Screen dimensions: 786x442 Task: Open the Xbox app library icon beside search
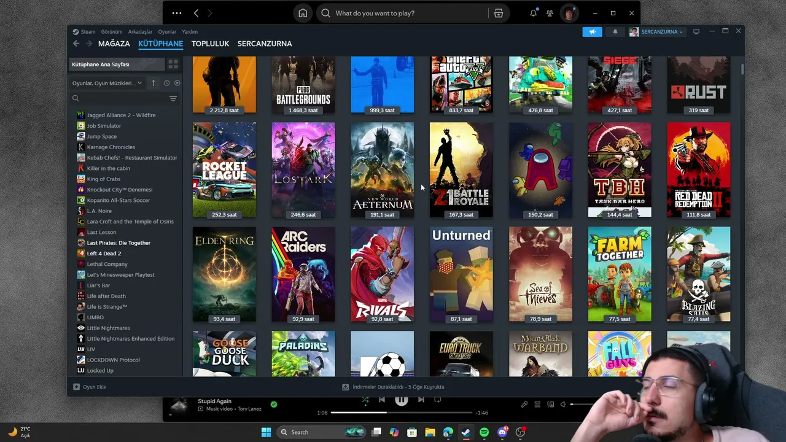pyautogui.click(x=499, y=13)
